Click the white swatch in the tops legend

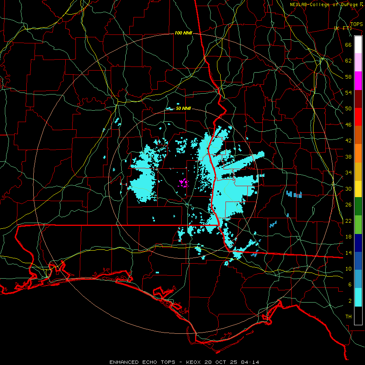point(358,45)
